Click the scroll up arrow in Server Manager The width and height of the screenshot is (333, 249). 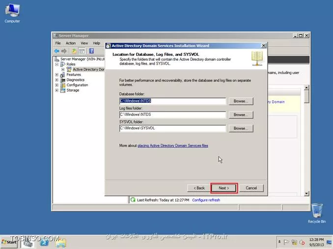[x=306, y=88]
